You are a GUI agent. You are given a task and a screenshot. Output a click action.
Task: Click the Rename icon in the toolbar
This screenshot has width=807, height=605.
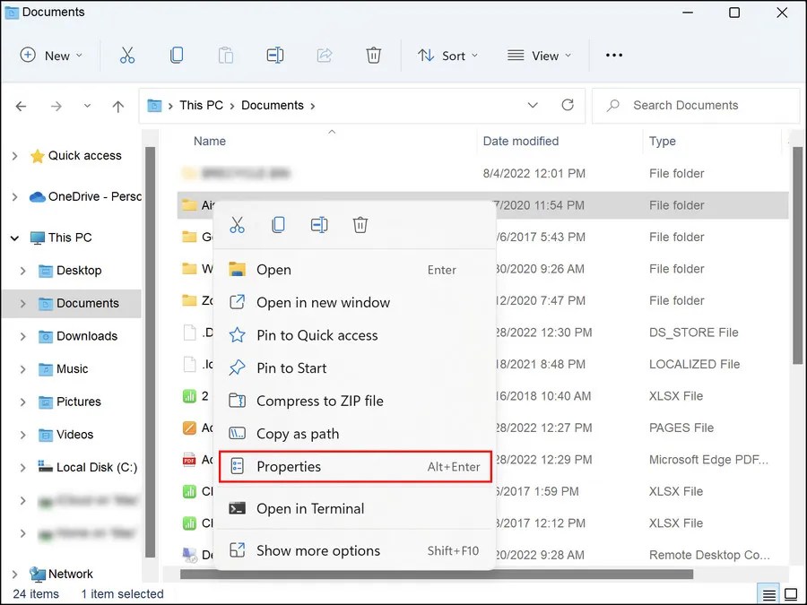point(274,55)
